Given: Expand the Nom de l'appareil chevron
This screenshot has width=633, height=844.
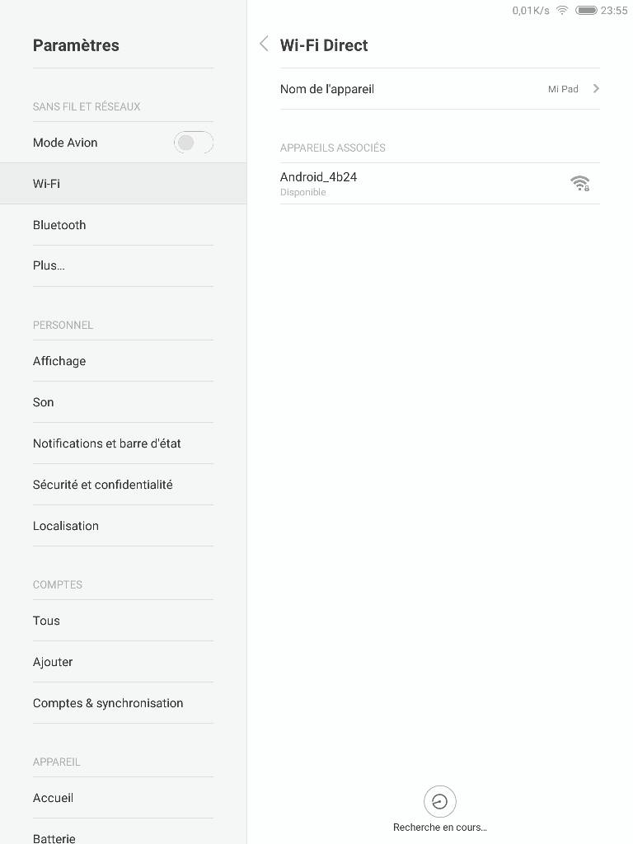Looking at the screenshot, I should pos(596,89).
